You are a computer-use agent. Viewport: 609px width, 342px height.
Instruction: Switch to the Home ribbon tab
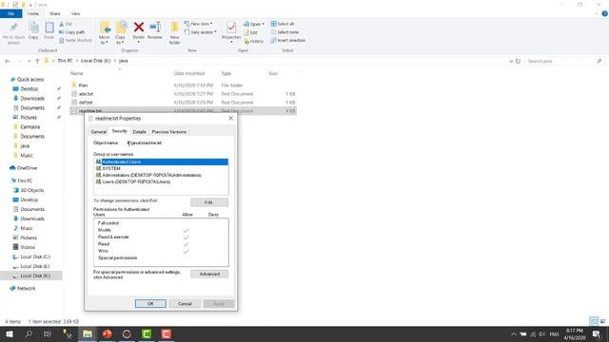point(33,13)
